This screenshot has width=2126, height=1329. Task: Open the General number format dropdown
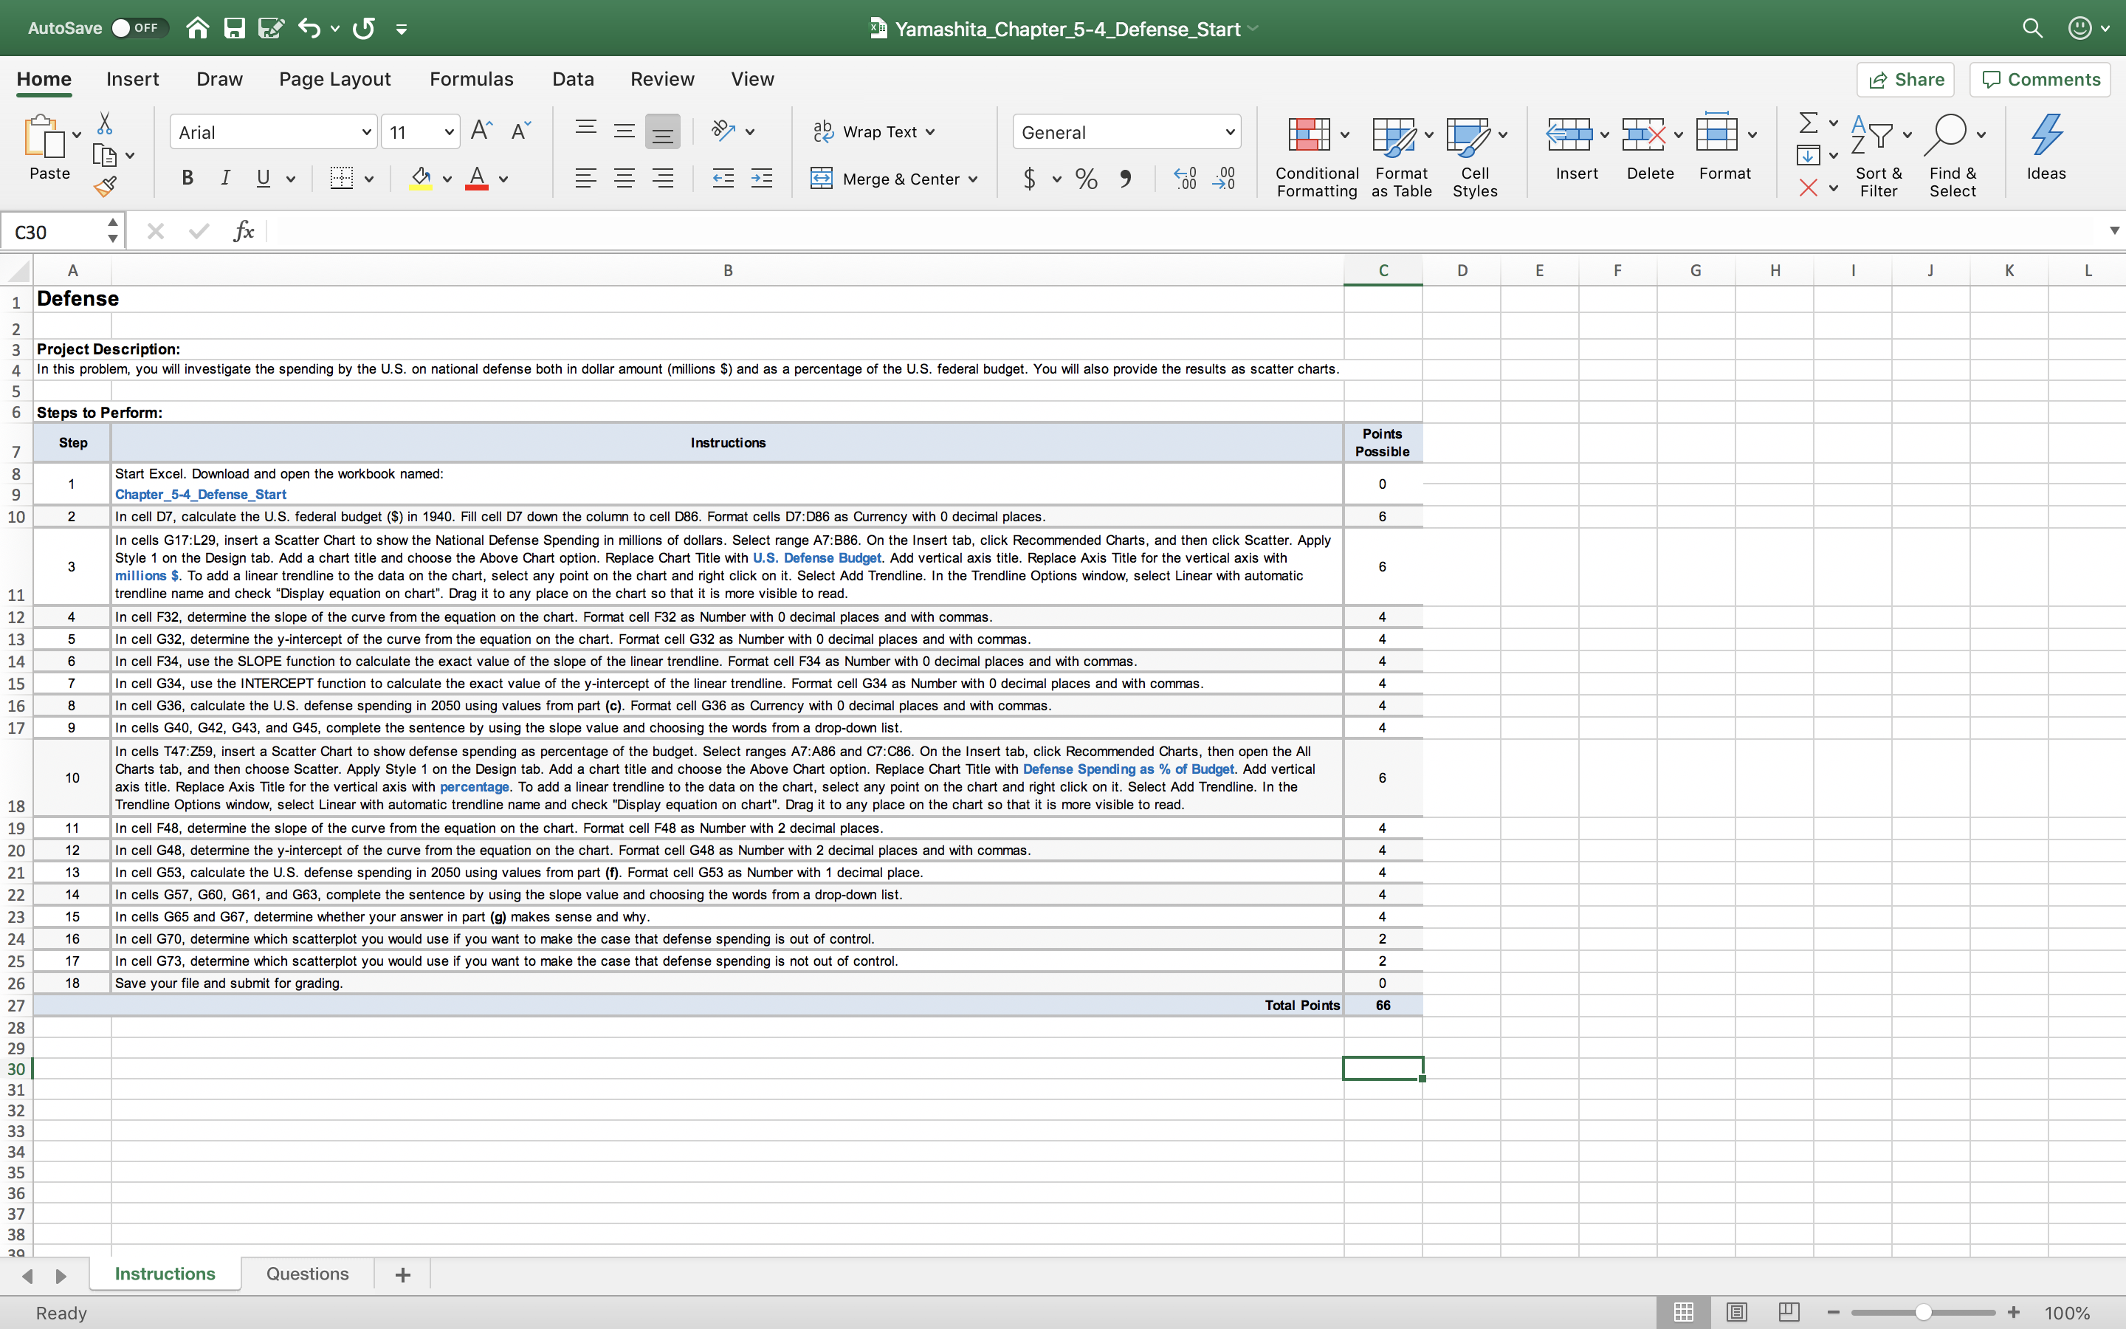coord(1230,132)
